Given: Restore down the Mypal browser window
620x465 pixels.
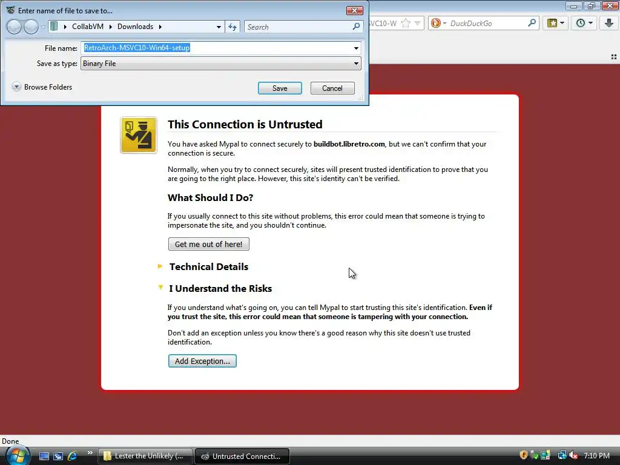Looking at the screenshot, I should click(591, 5).
